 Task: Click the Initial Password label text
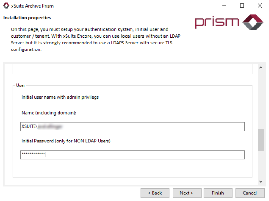(x=66, y=141)
